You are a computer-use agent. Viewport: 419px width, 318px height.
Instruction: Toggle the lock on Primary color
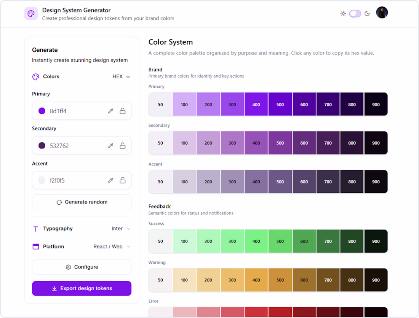click(x=123, y=111)
